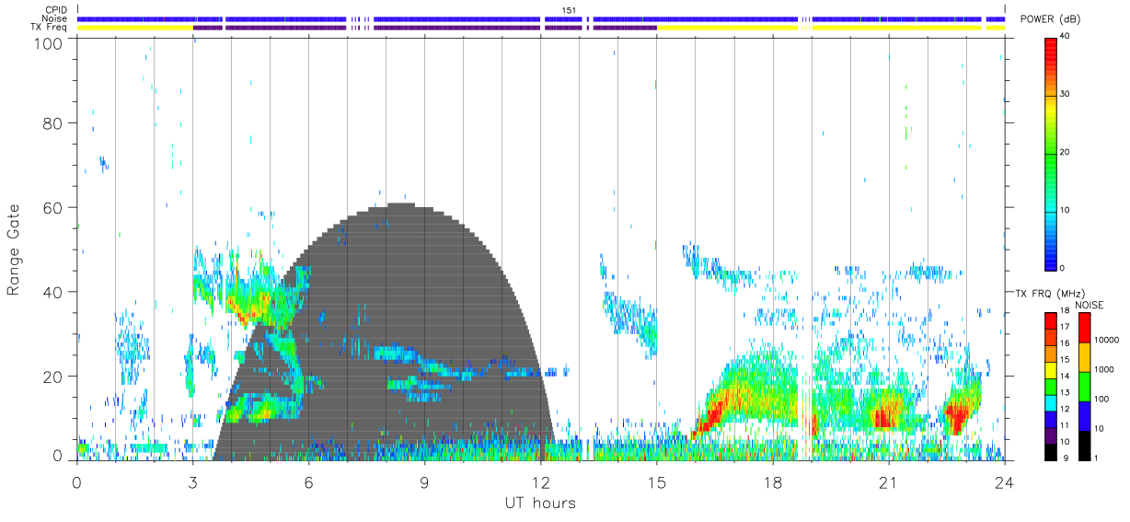Click the "100" label on NOISE legend
The height and width of the screenshot is (522, 1130).
point(1102,399)
